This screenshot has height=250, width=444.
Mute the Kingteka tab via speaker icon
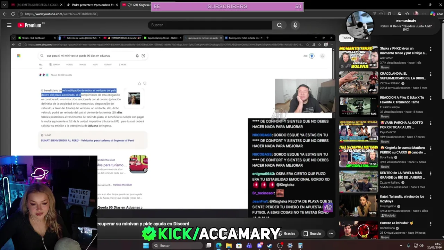(x=129, y=5)
